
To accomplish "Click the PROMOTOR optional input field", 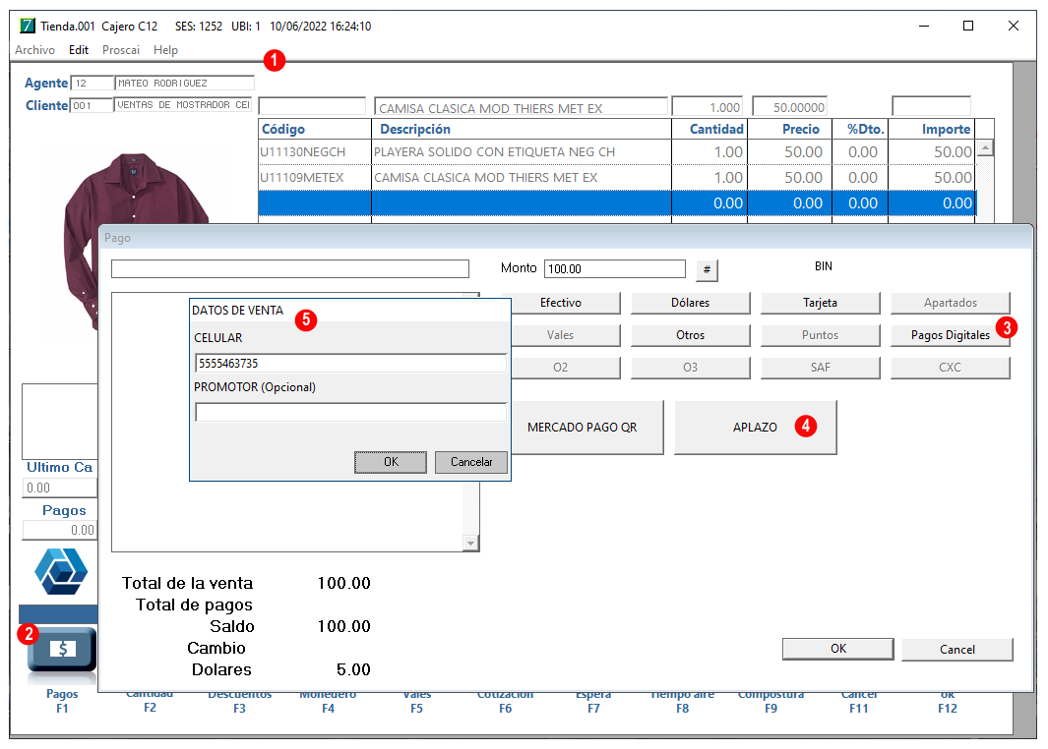I will (x=351, y=412).
